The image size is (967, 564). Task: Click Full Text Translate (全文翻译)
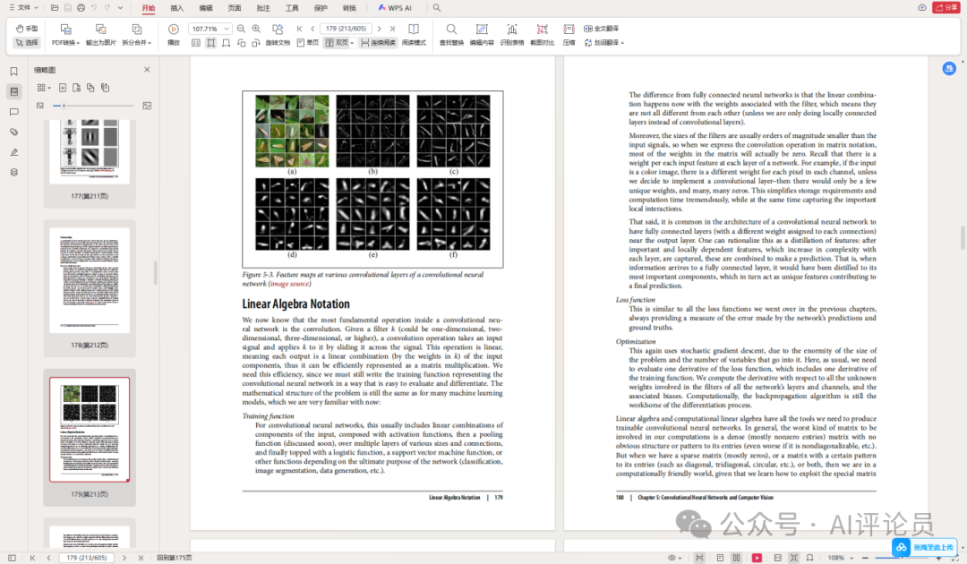tap(602, 29)
